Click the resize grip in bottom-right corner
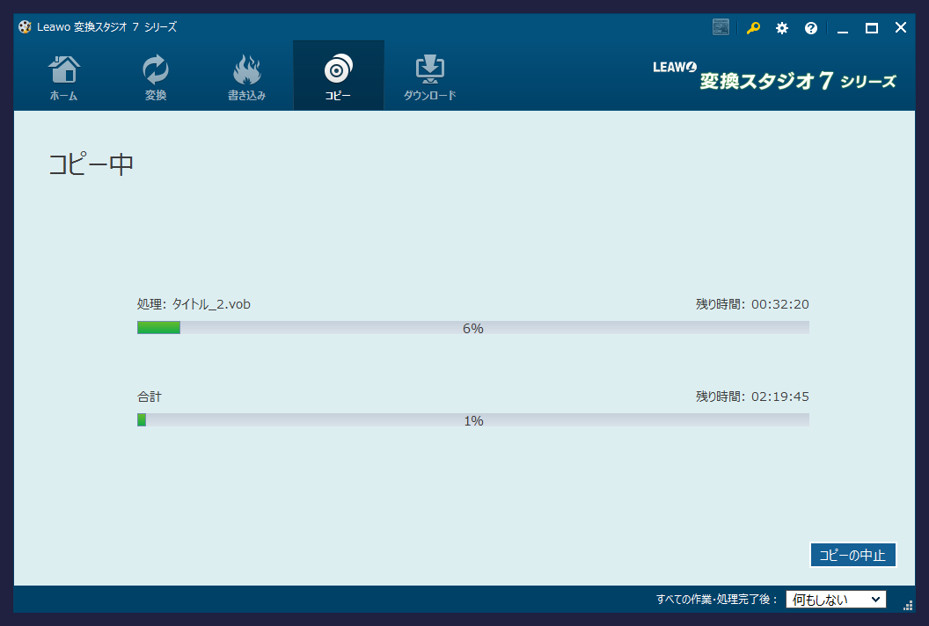 908,605
